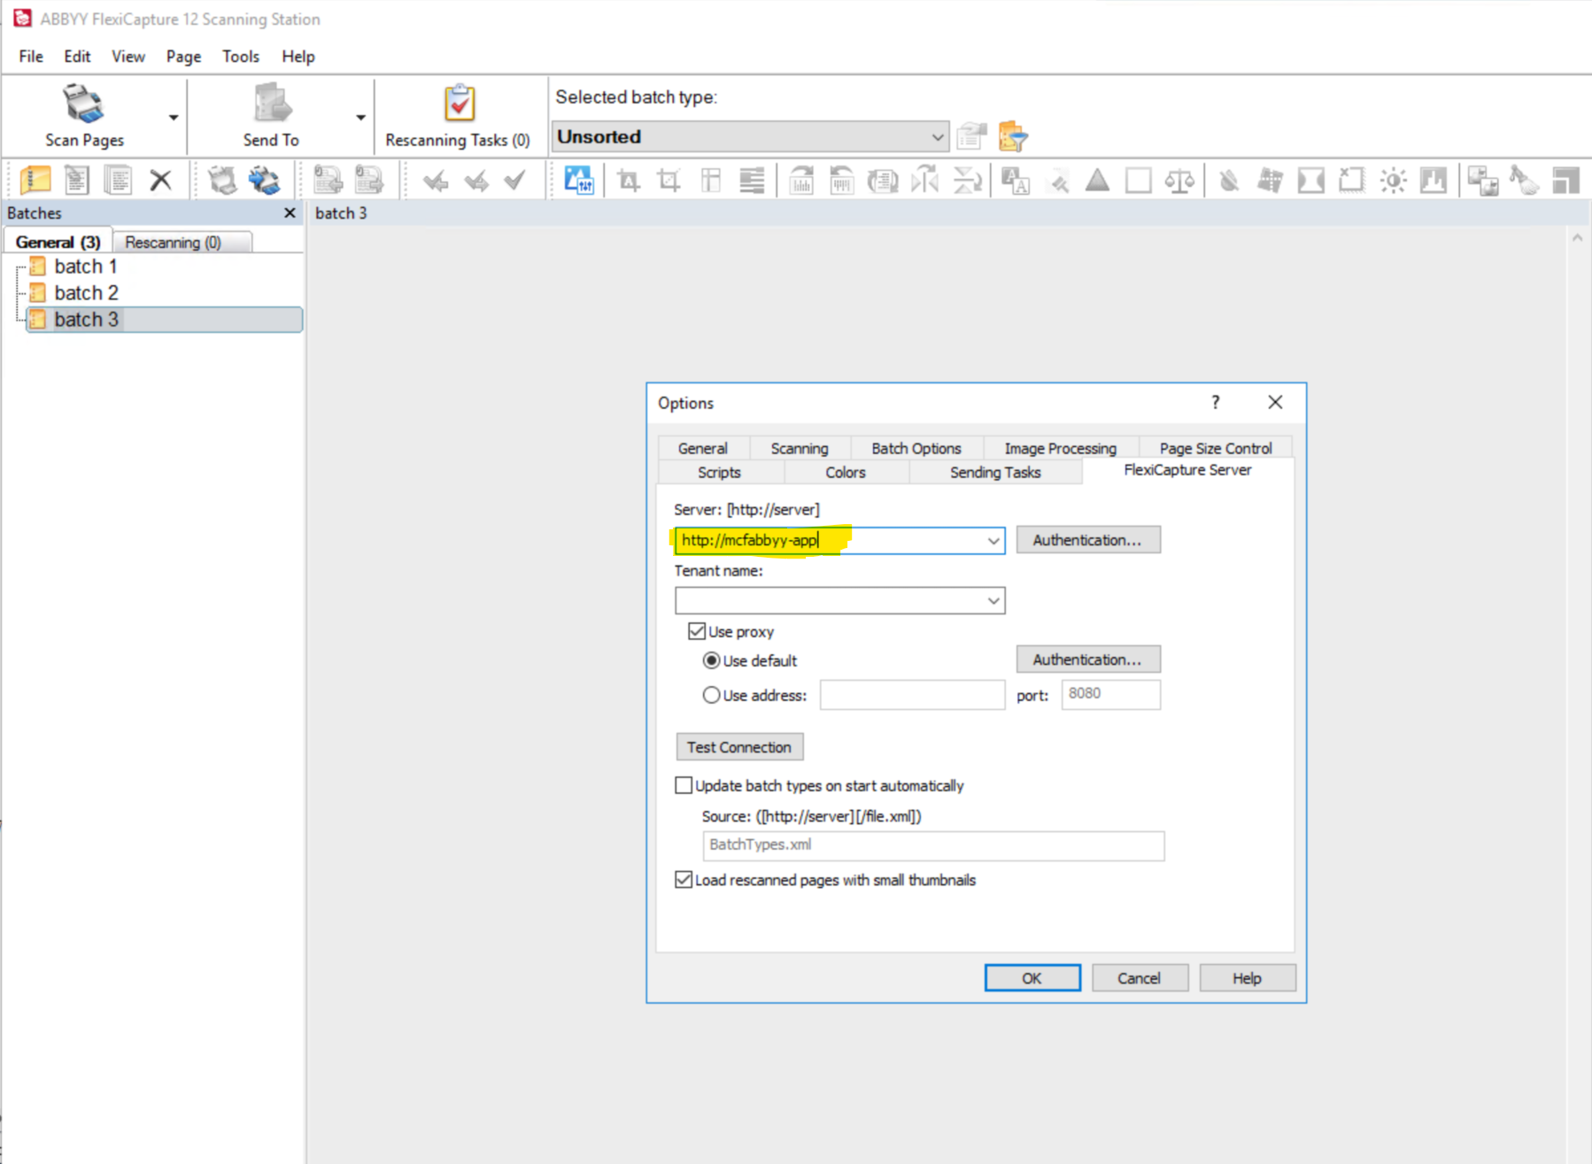Click the histogram levels icon
1592x1164 pixels.
[1433, 181]
